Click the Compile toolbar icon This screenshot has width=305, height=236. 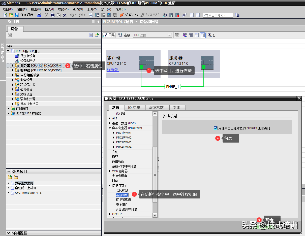[x=91, y=15]
